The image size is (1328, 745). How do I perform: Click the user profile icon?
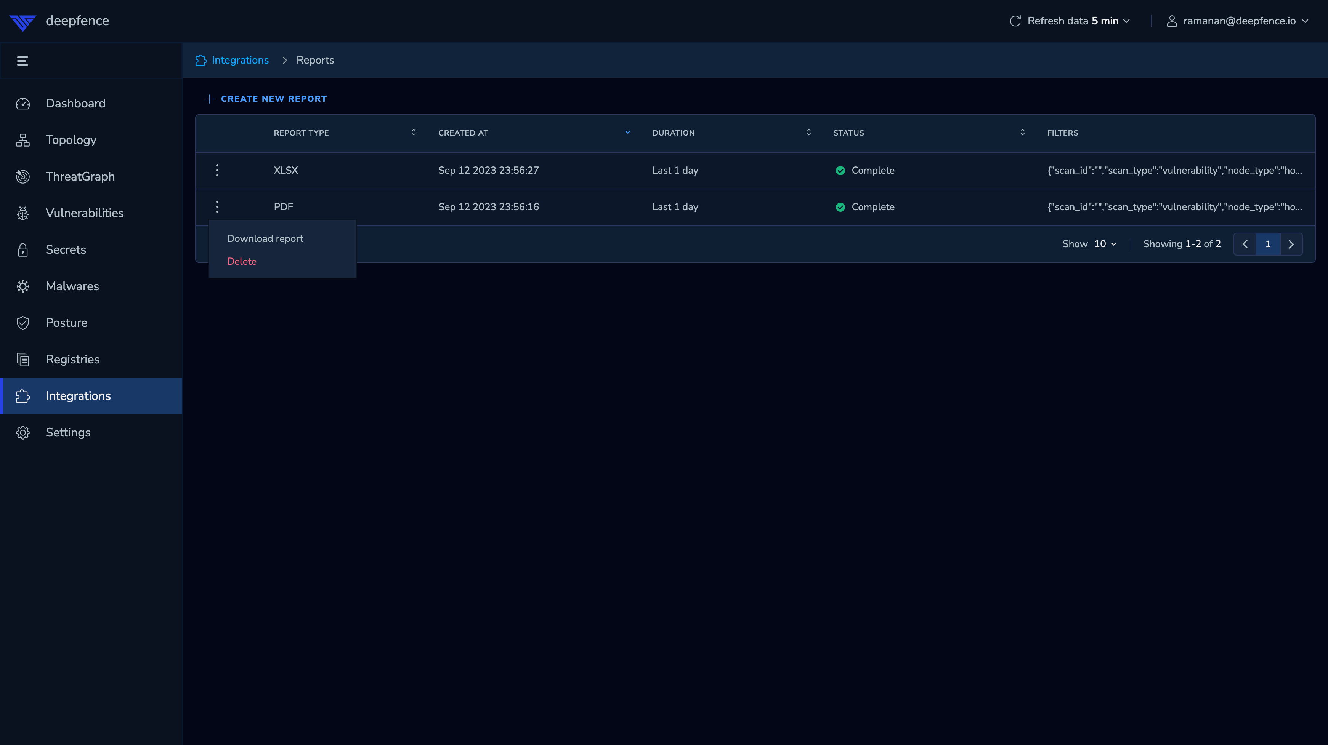[x=1172, y=21]
